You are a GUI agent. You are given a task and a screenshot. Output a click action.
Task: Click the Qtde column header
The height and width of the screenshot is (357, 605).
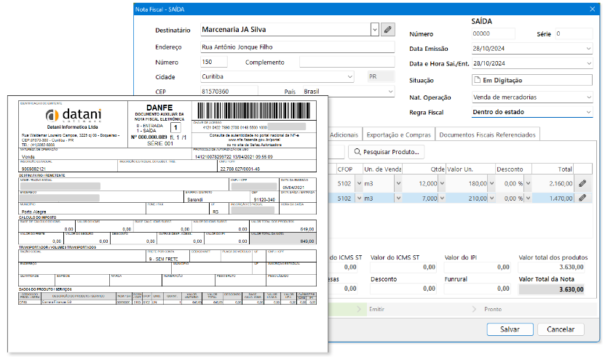pos(424,169)
